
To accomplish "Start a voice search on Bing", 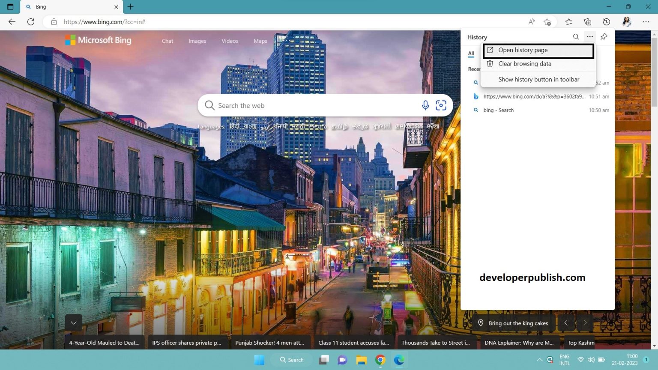I will (x=425, y=105).
